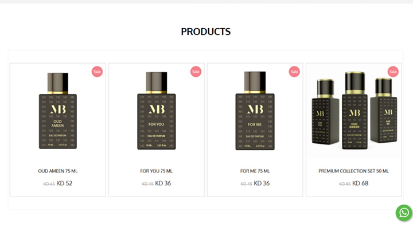Image resolution: width=413 pixels, height=235 pixels.
Task: Click Sale badge on Premium Collection card
Action: pyautogui.click(x=393, y=72)
